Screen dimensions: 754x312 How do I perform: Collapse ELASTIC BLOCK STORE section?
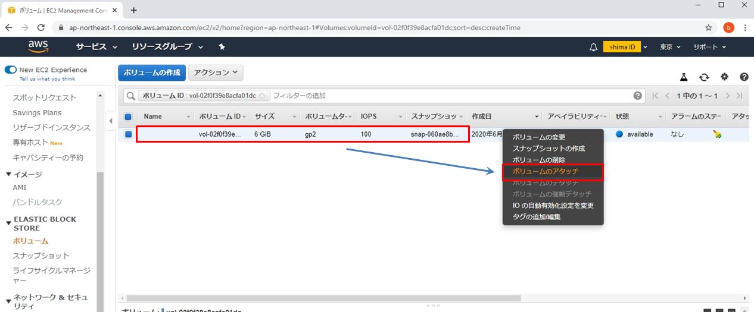click(x=8, y=223)
